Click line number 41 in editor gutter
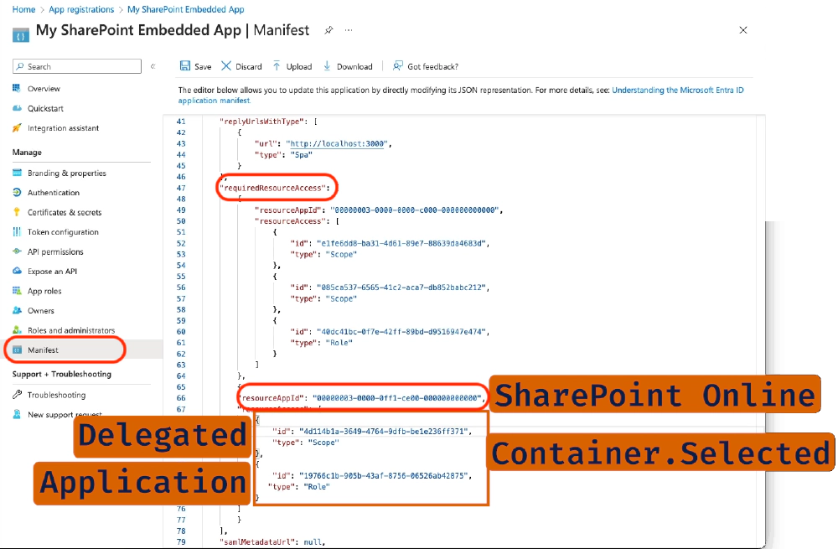838x549 pixels. [x=181, y=122]
